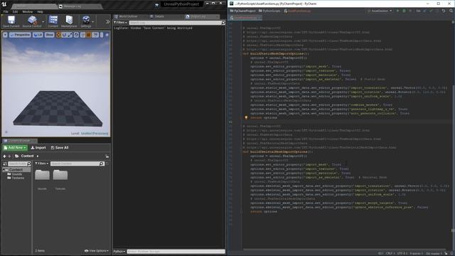Image resolution: width=455 pixels, height=256 pixels.
Task: Click the Output Log search magnifier
Action: tap(223, 22)
